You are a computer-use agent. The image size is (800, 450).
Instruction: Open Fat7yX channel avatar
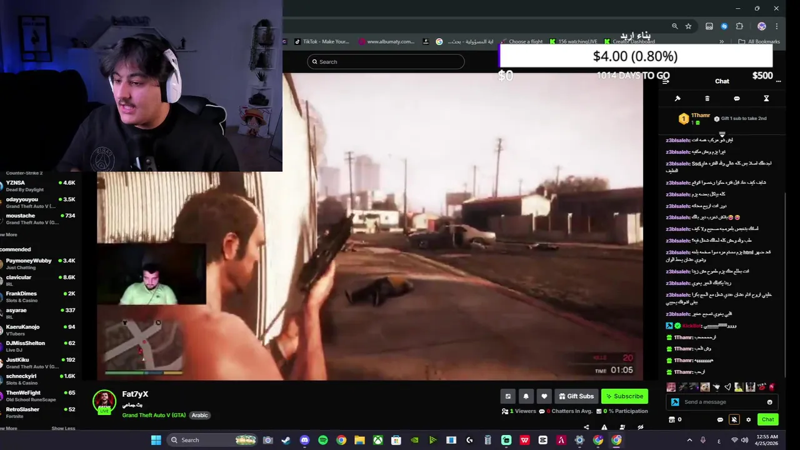click(104, 401)
